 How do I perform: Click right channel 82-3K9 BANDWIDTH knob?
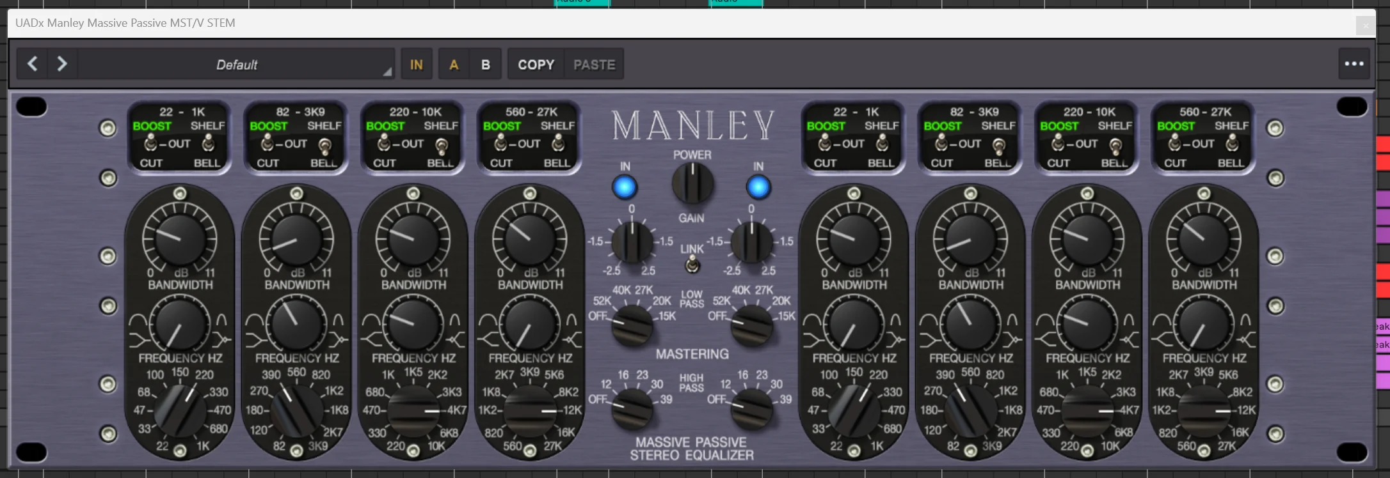coord(970,324)
